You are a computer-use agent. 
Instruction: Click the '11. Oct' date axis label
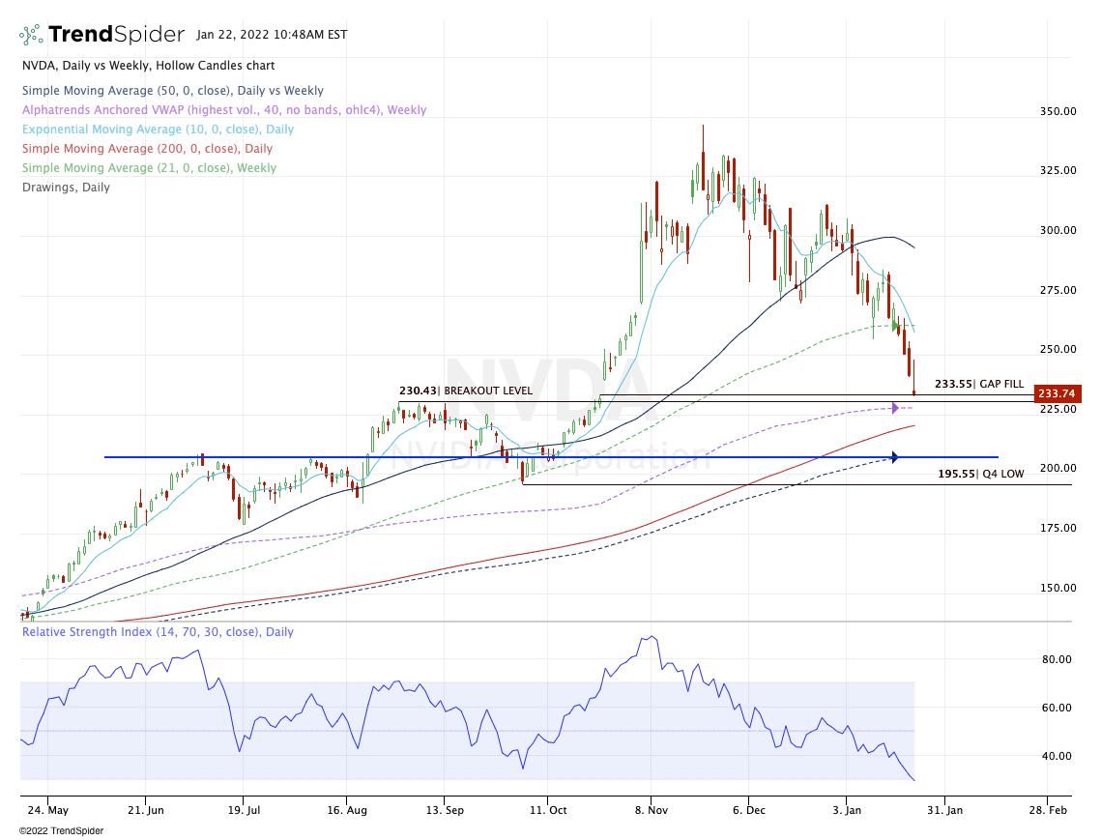548,810
